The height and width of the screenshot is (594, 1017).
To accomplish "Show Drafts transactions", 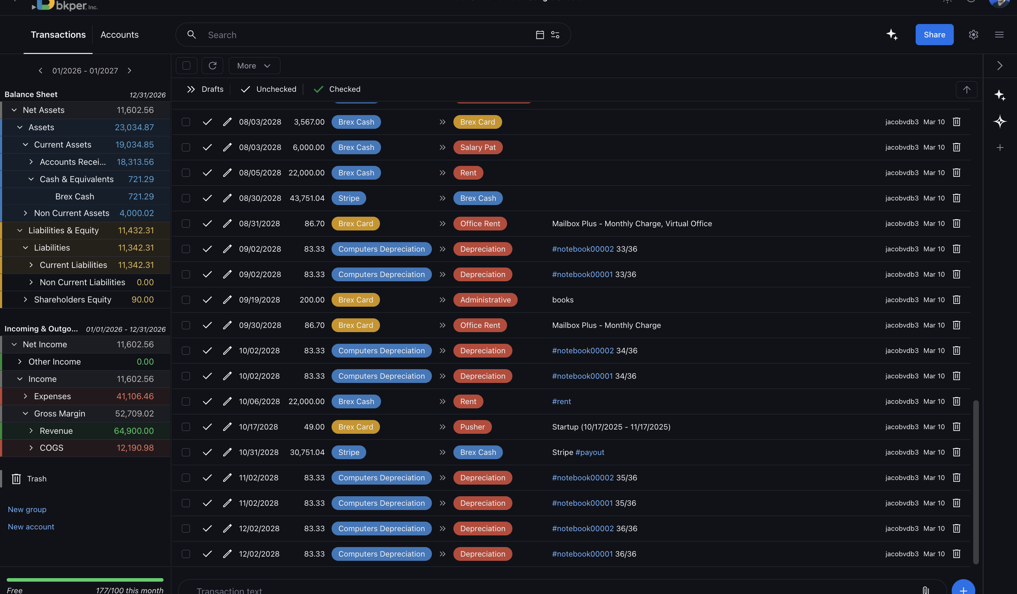I will (x=205, y=89).
